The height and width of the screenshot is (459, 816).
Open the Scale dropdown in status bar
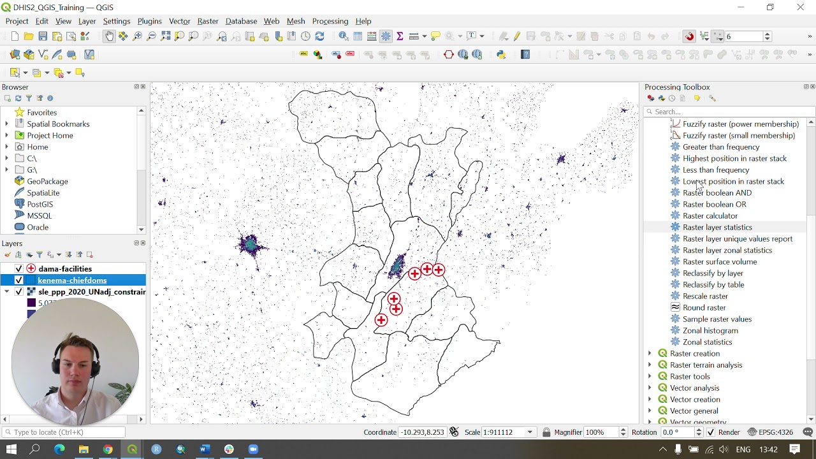530,432
